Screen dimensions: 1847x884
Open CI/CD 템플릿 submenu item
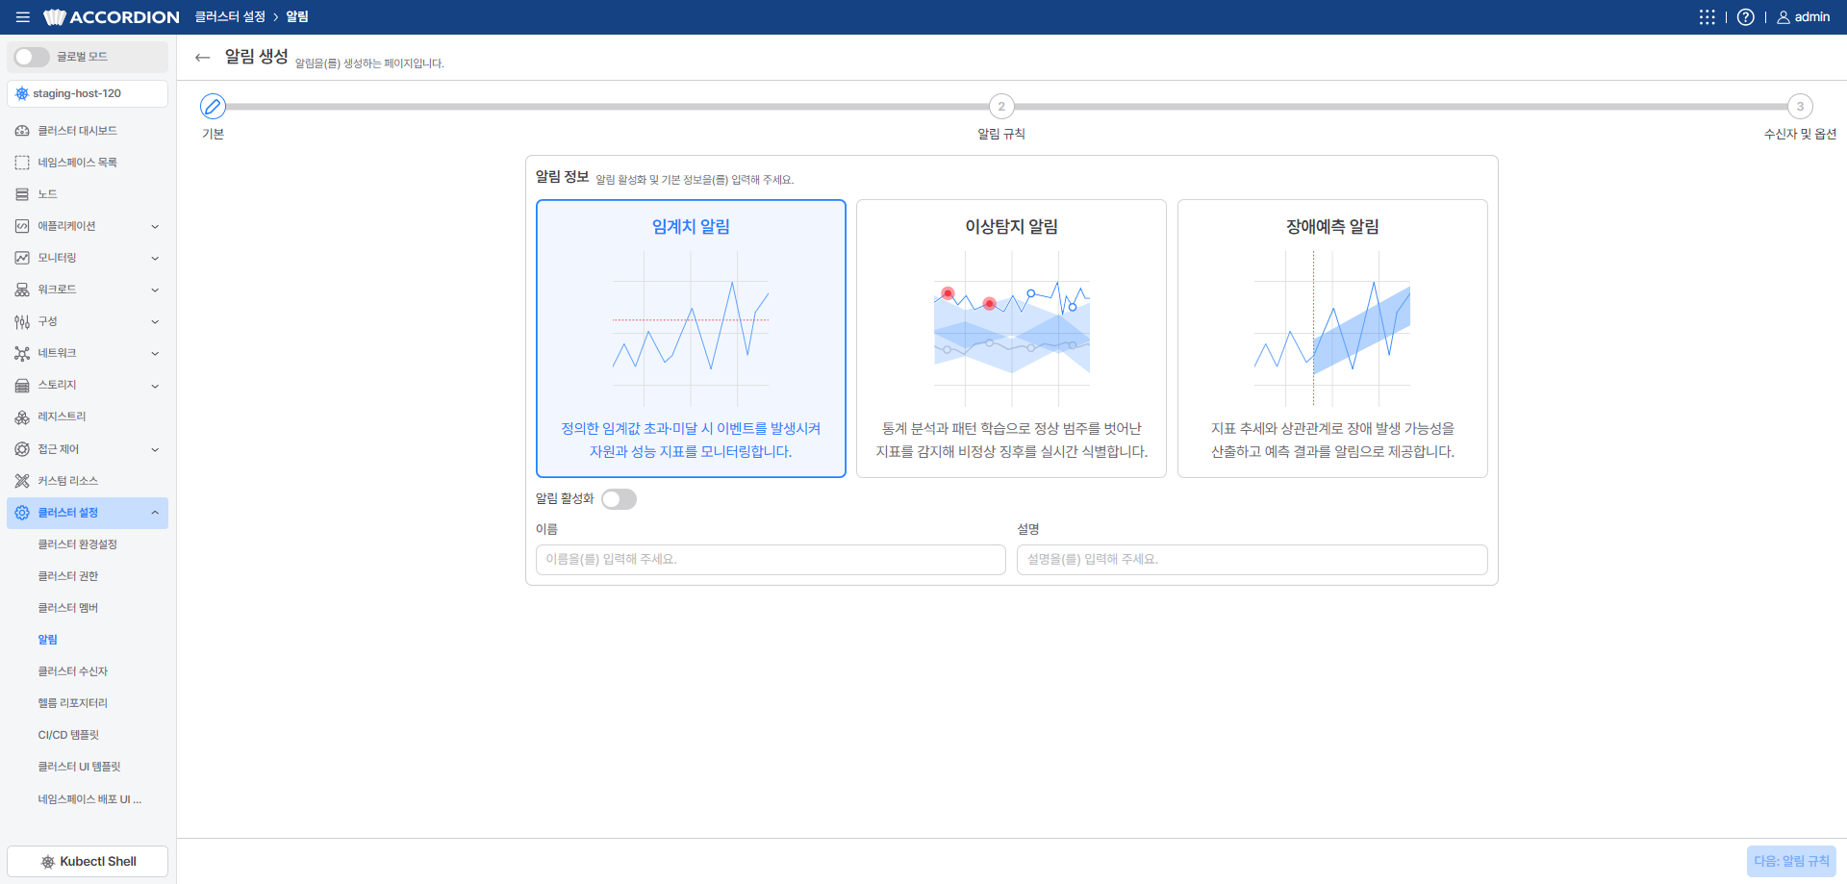68,735
